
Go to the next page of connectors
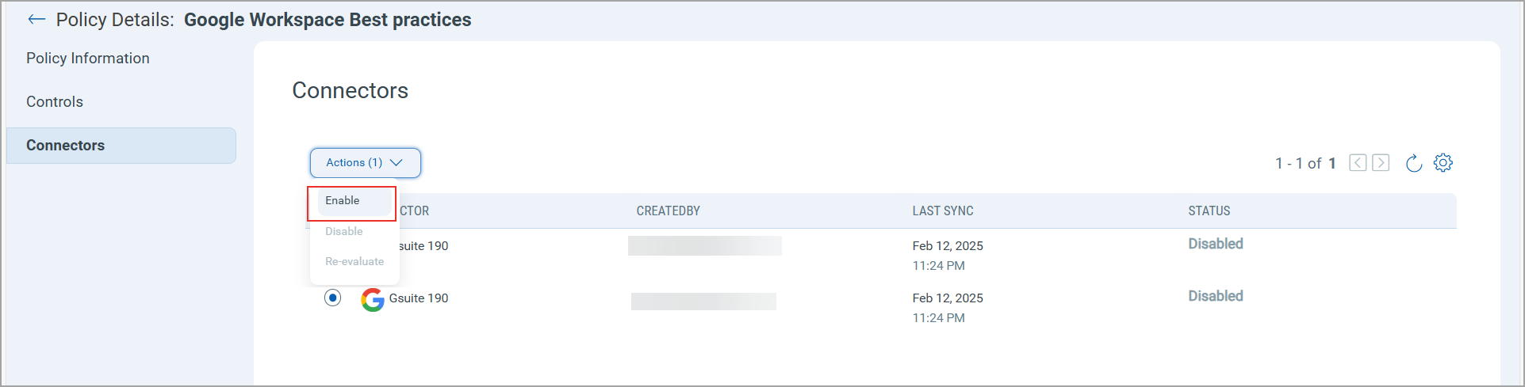[x=1381, y=163]
